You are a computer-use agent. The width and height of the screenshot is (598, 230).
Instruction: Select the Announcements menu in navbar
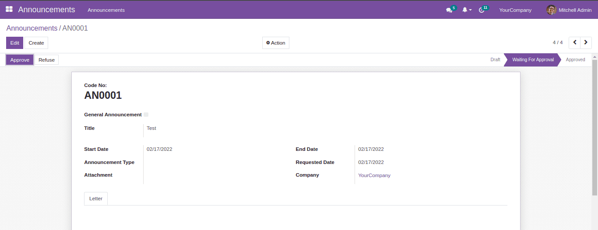[106, 10]
